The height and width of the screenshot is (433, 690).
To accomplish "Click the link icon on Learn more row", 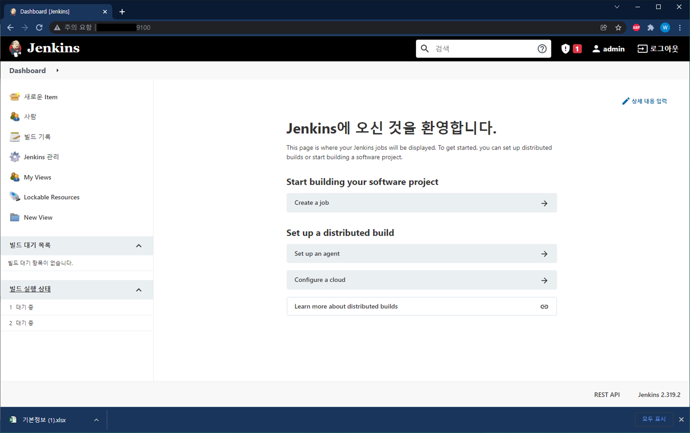I will pos(544,307).
